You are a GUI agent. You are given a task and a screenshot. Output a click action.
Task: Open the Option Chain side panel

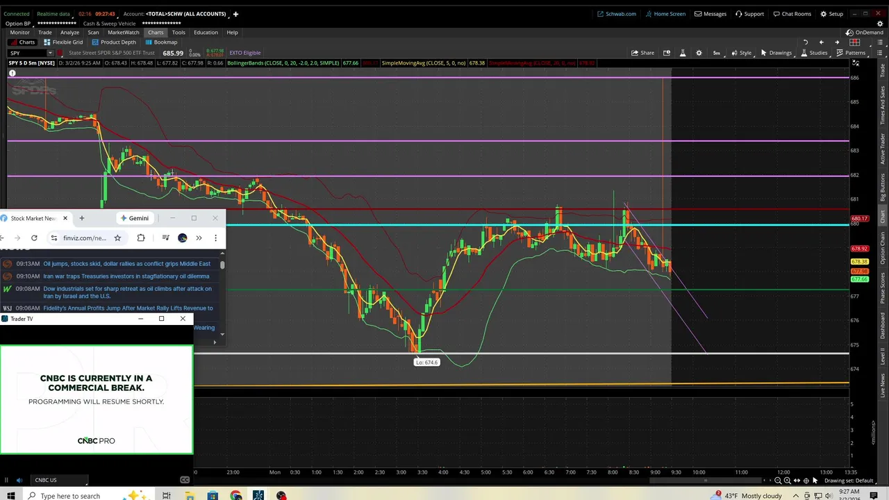[883, 247]
